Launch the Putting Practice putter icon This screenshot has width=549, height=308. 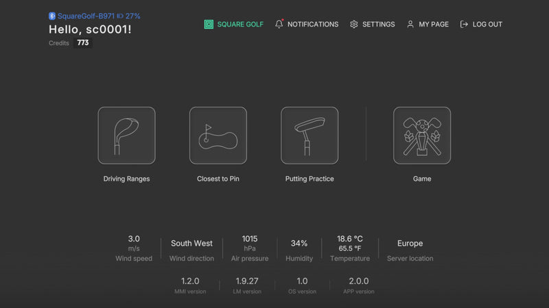tap(309, 136)
